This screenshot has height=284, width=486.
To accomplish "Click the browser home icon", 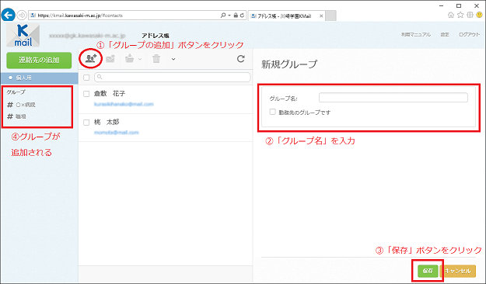I will pyautogui.click(x=451, y=15).
